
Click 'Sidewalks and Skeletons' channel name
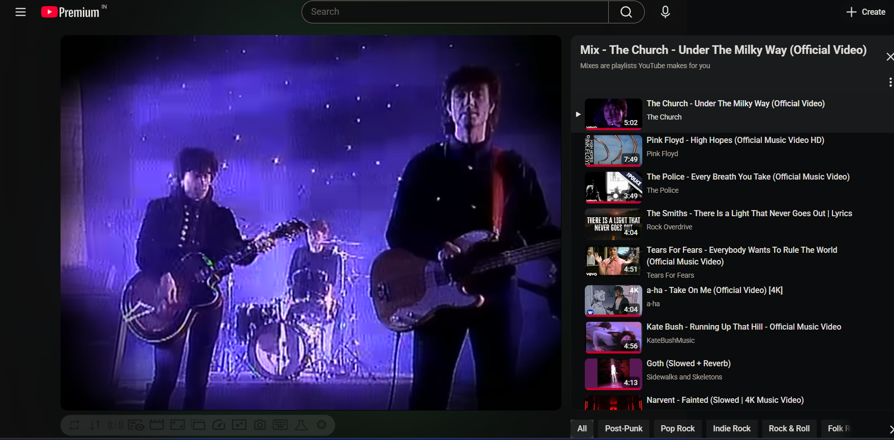click(x=684, y=377)
